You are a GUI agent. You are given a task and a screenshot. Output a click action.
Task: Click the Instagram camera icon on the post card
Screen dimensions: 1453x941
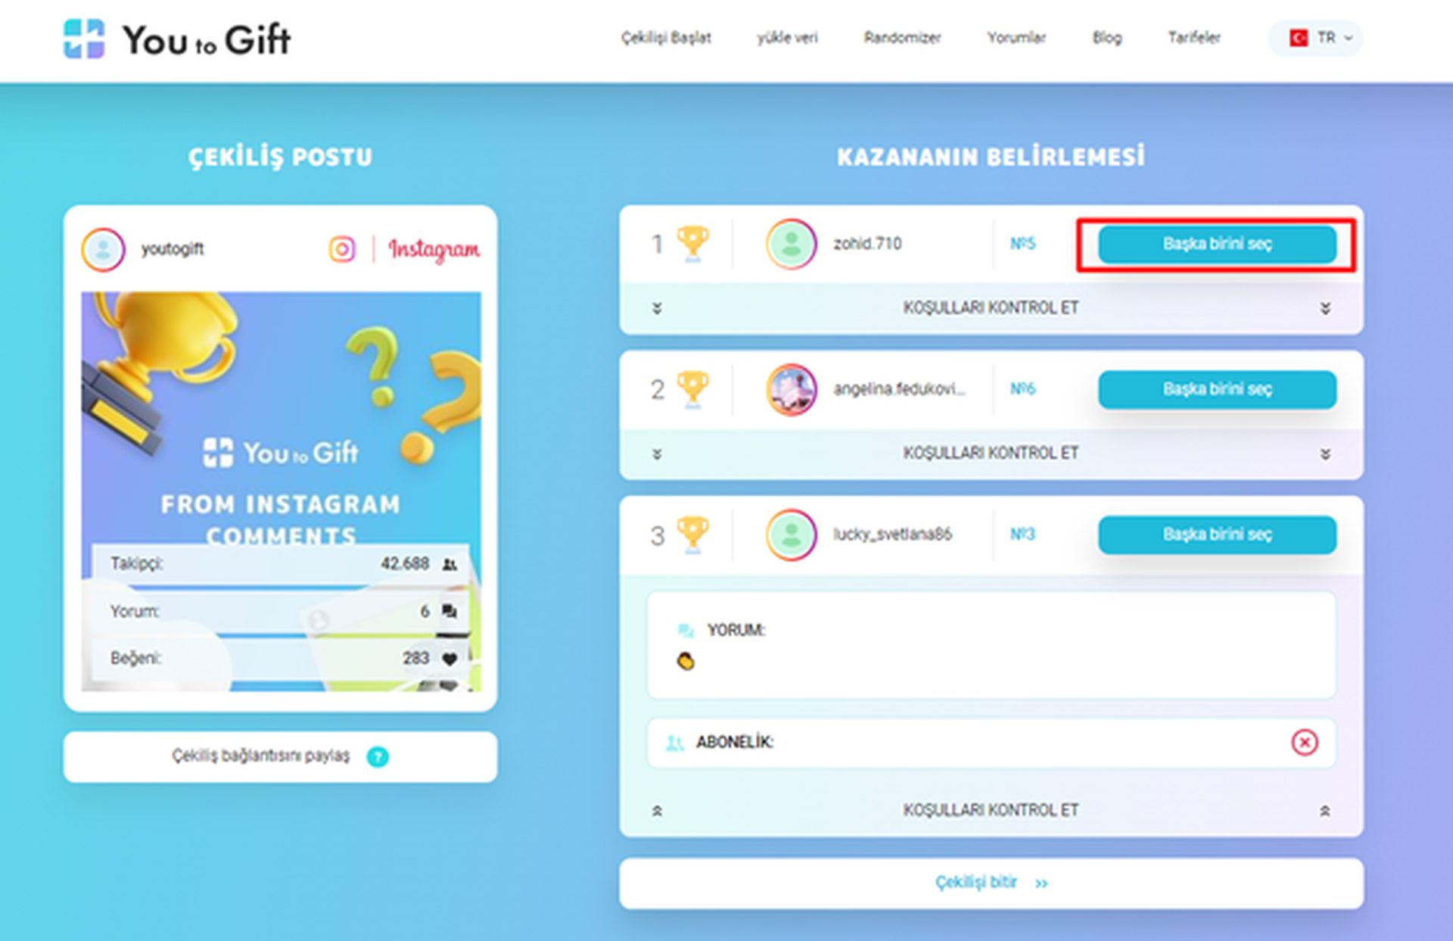[x=341, y=248]
